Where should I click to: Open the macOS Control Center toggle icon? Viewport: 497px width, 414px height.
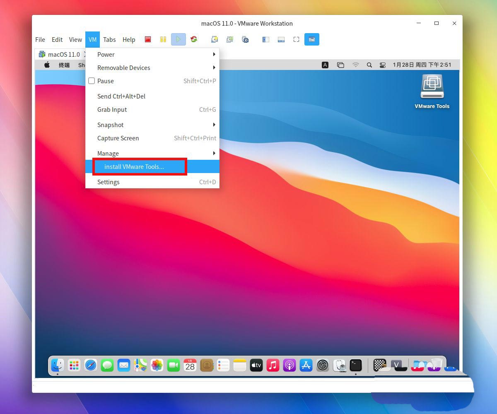click(382, 65)
